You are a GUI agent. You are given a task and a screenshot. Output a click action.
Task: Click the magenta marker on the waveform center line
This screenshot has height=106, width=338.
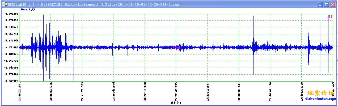point(176,48)
